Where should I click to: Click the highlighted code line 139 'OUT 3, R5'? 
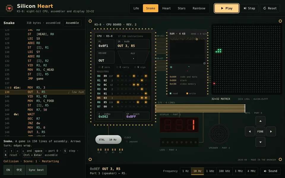43,92
